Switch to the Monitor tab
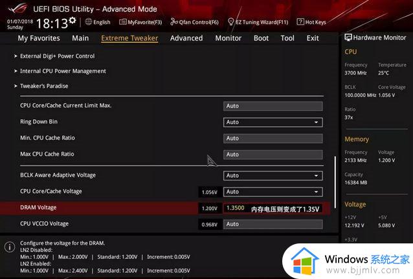 tap(228, 38)
